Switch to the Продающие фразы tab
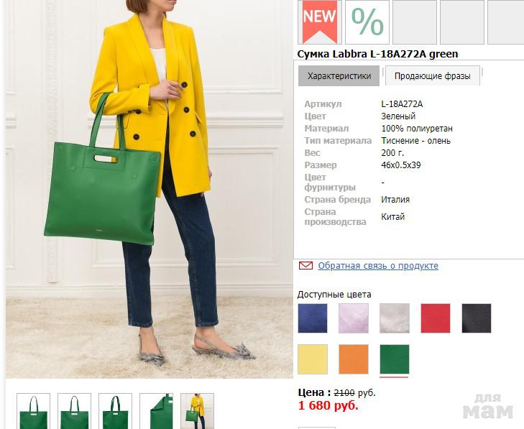 coord(433,76)
